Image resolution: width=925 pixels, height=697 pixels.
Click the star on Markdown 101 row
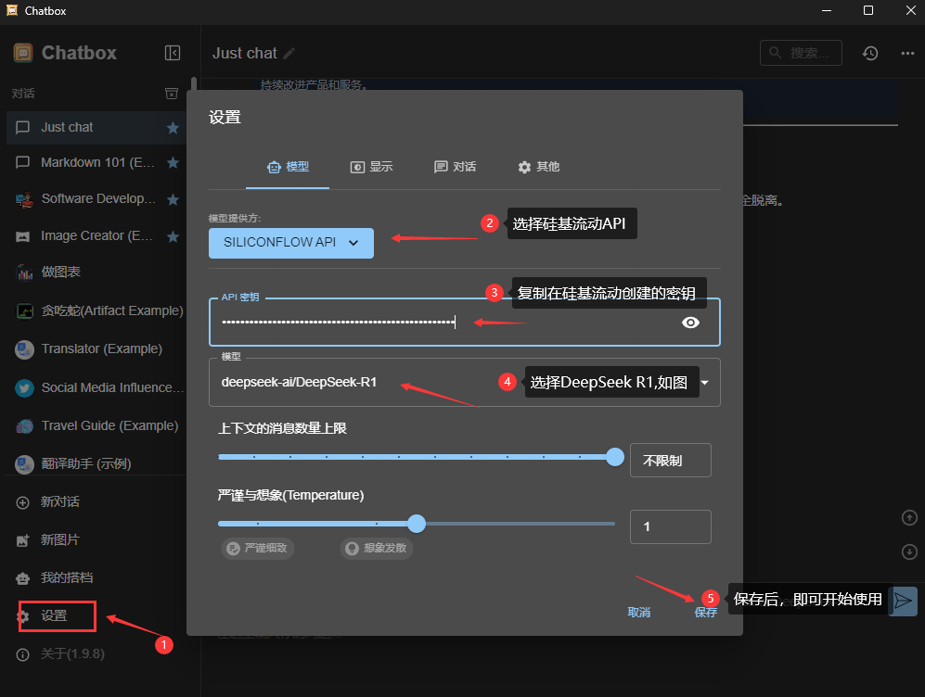pos(173,162)
